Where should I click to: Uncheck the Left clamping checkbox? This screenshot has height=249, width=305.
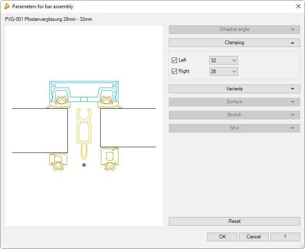coord(175,61)
